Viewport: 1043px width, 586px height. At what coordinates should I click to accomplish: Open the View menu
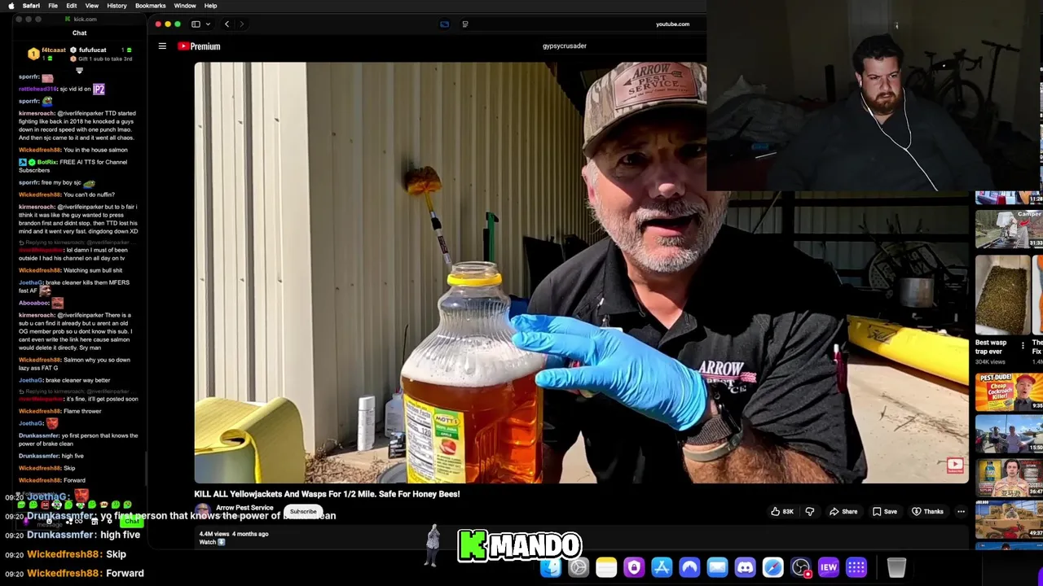pyautogui.click(x=92, y=6)
